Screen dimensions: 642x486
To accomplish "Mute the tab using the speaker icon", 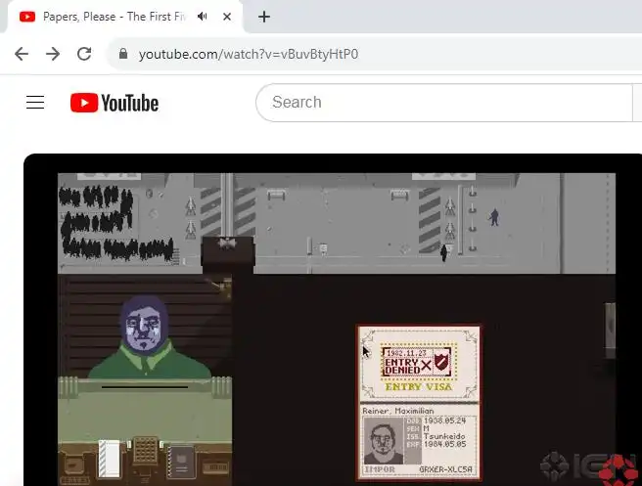I will [203, 17].
